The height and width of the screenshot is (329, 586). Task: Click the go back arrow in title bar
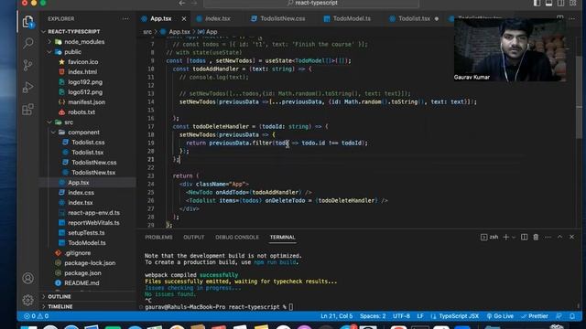tap(182, 3)
